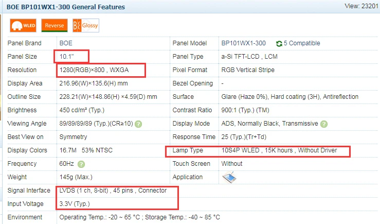Click the Reverse badge icon

coord(55,25)
